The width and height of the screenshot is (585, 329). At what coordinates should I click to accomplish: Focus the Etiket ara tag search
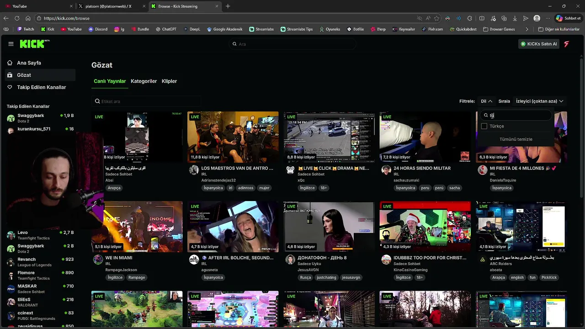(146, 101)
